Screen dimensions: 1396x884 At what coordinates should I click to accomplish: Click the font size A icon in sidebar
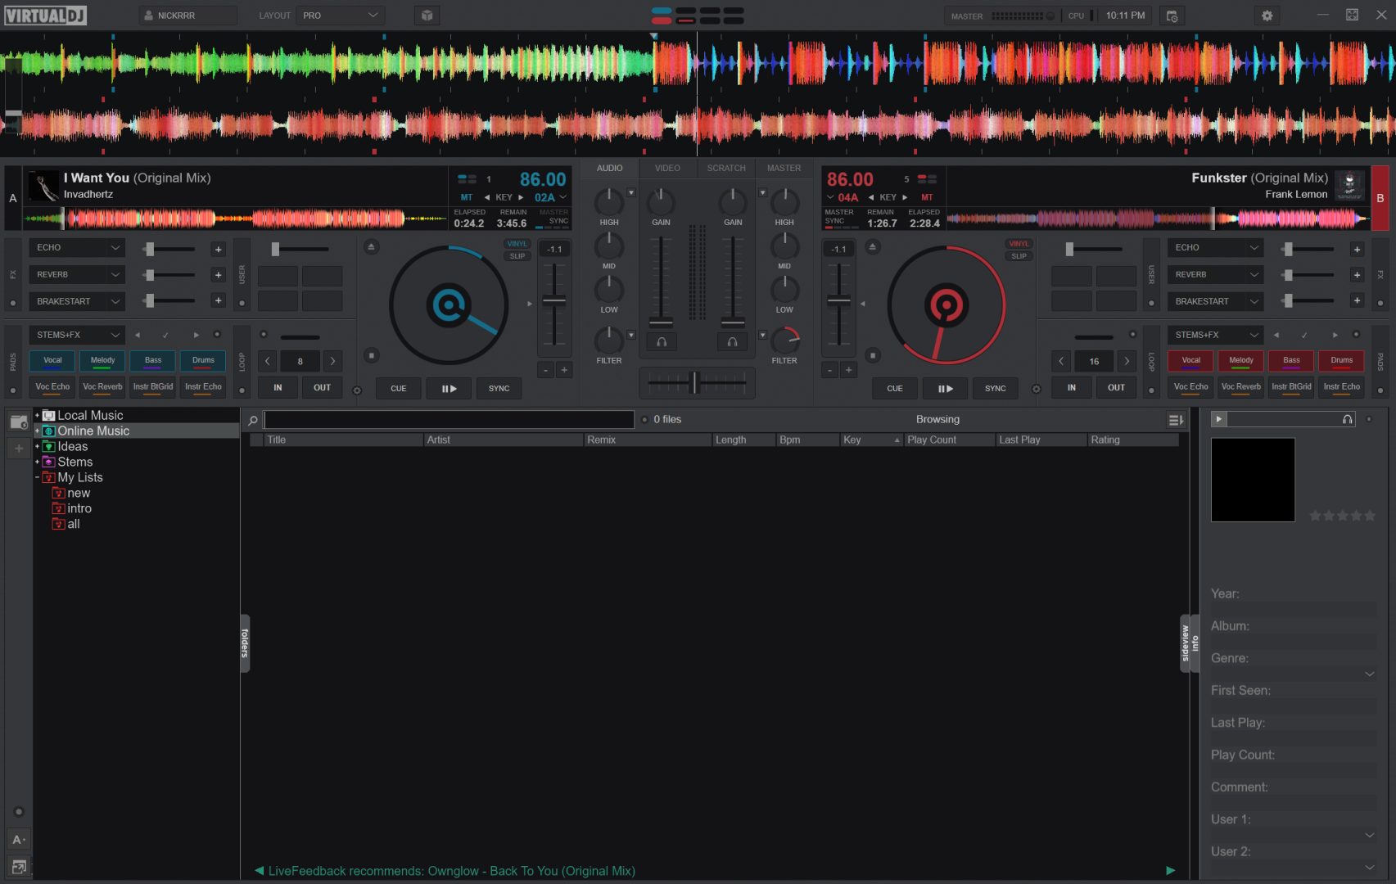19,840
